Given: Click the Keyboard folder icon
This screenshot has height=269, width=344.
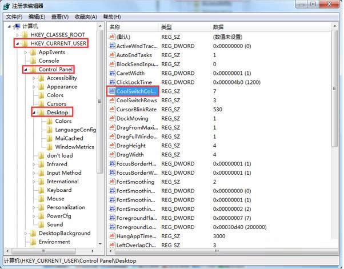Looking at the screenshot, I should pyautogui.click(x=41, y=190).
